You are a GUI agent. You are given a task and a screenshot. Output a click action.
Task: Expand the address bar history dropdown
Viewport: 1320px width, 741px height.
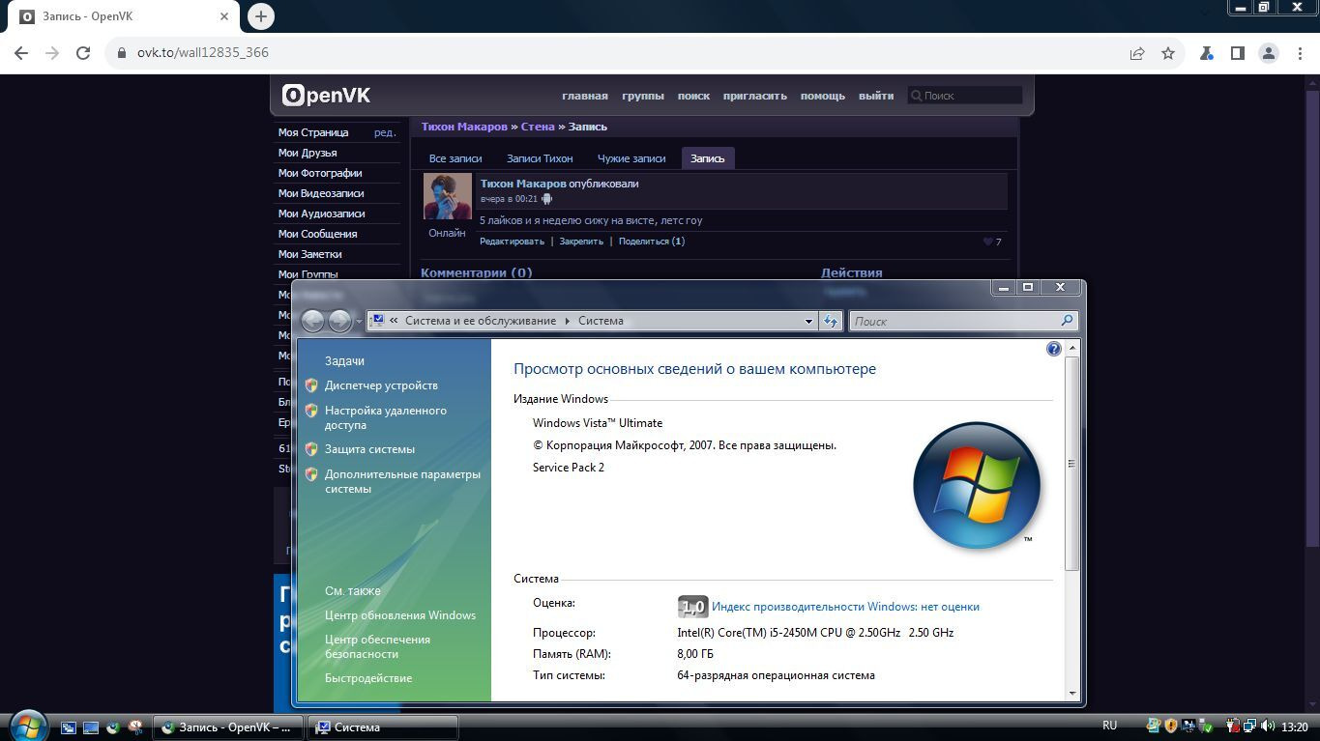[808, 321]
